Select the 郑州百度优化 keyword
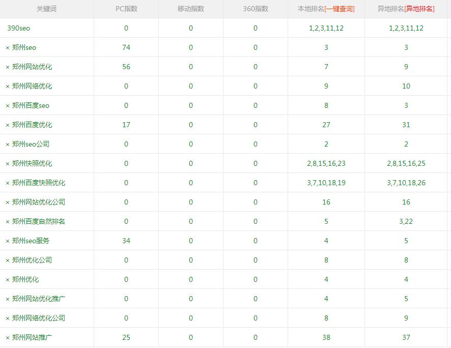 tap(32, 125)
